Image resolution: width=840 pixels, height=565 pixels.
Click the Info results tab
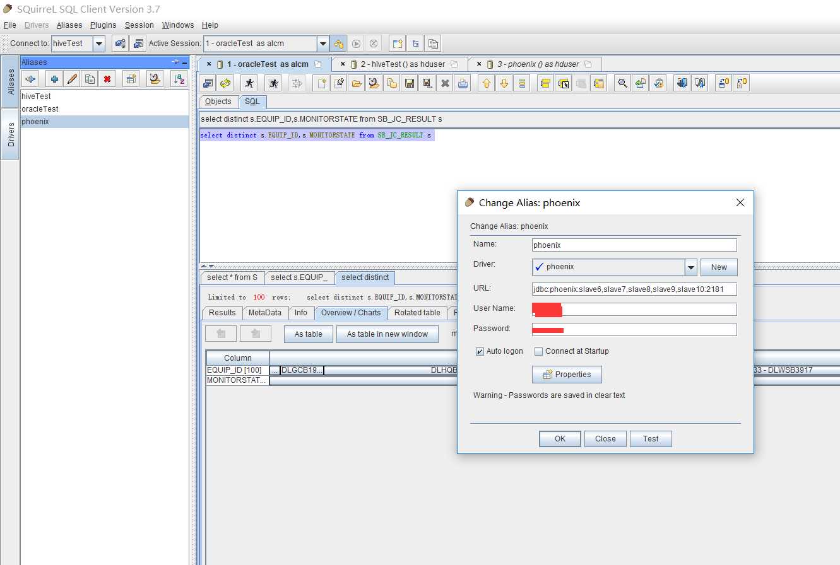tap(301, 313)
